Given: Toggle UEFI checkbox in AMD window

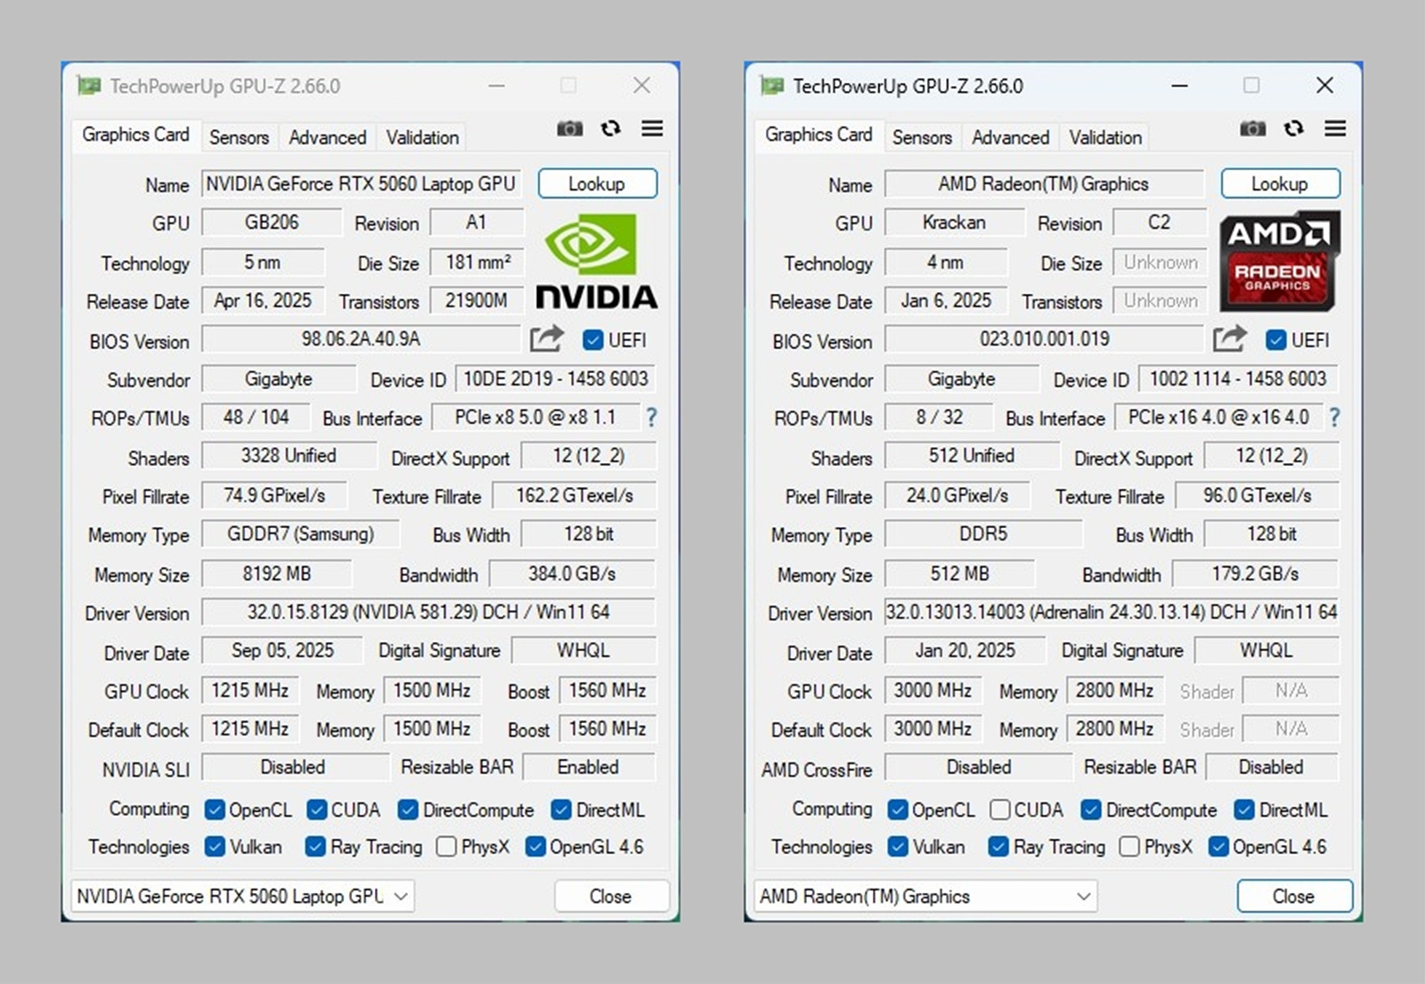Looking at the screenshot, I should (x=1276, y=340).
